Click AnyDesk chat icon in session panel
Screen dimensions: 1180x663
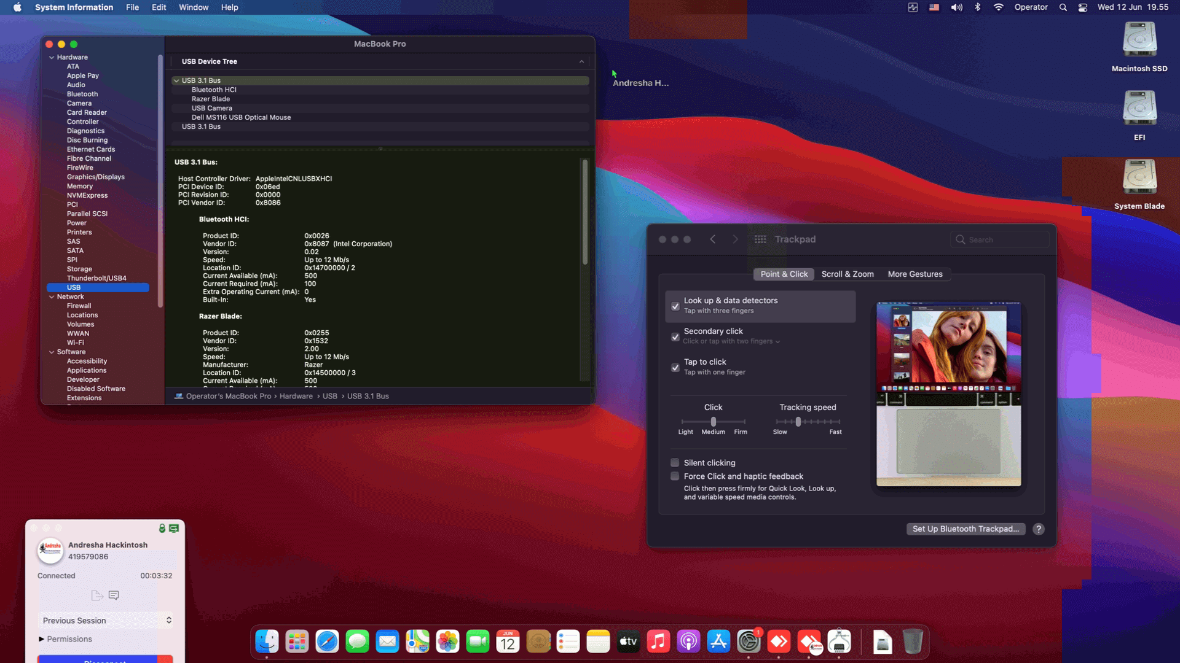pyautogui.click(x=114, y=595)
